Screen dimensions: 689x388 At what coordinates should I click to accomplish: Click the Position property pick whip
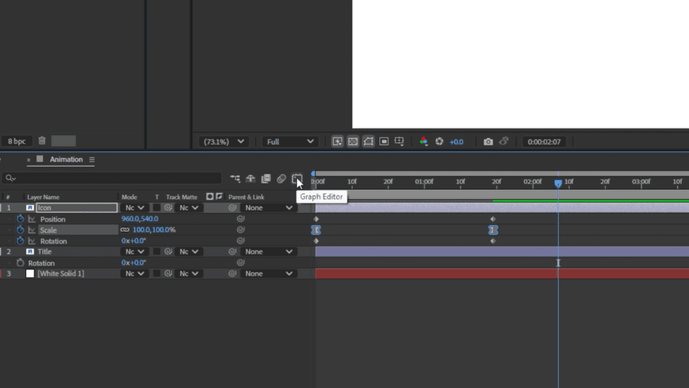pos(240,219)
